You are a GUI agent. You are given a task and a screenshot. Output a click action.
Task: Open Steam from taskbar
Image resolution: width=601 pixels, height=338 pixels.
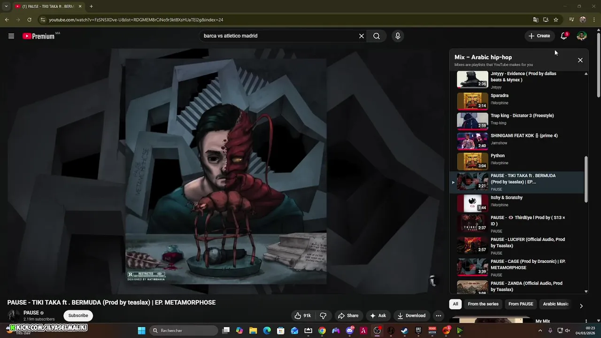[404, 330]
